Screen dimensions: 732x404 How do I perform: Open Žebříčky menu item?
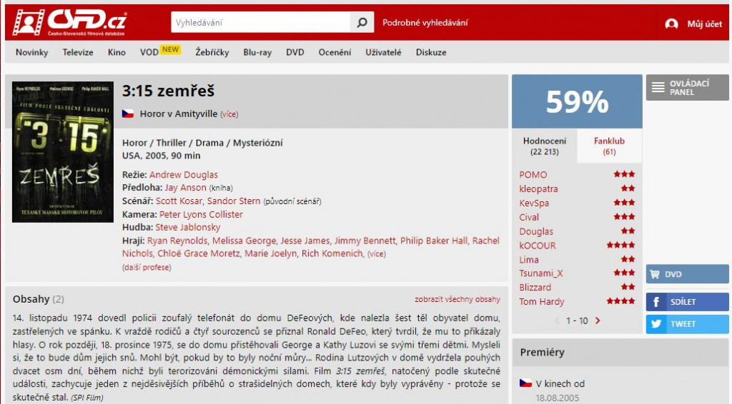(212, 52)
